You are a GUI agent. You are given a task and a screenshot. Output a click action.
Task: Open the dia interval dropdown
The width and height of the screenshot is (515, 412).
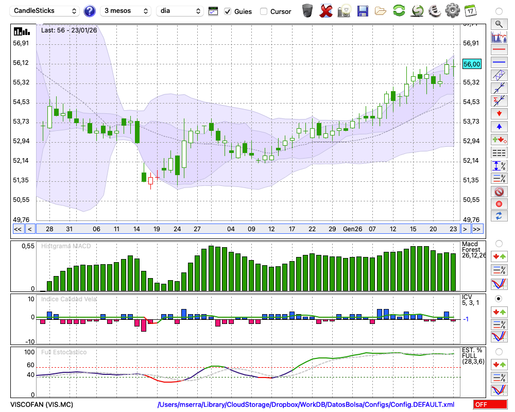coord(180,11)
